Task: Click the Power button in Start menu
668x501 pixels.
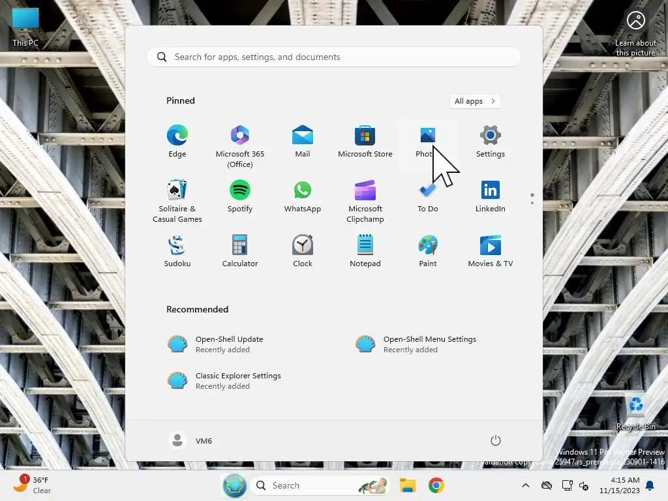Action: 496,440
